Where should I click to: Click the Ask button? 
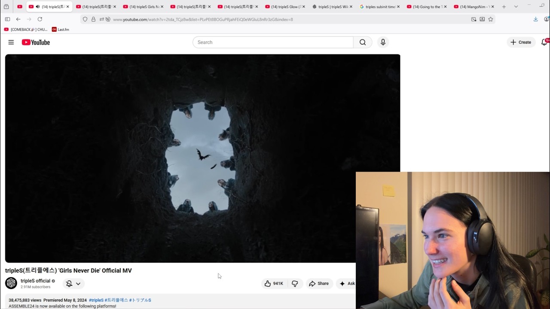346,283
